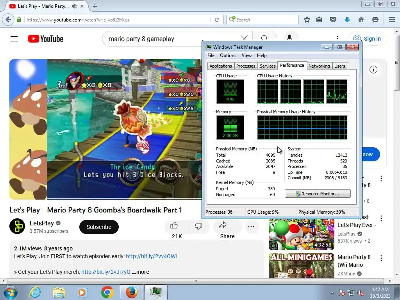Open the bookmarks list icon in Firefox toolbar
Image resolution: width=400 pixels, height=300 pixels.
tap(319, 20)
